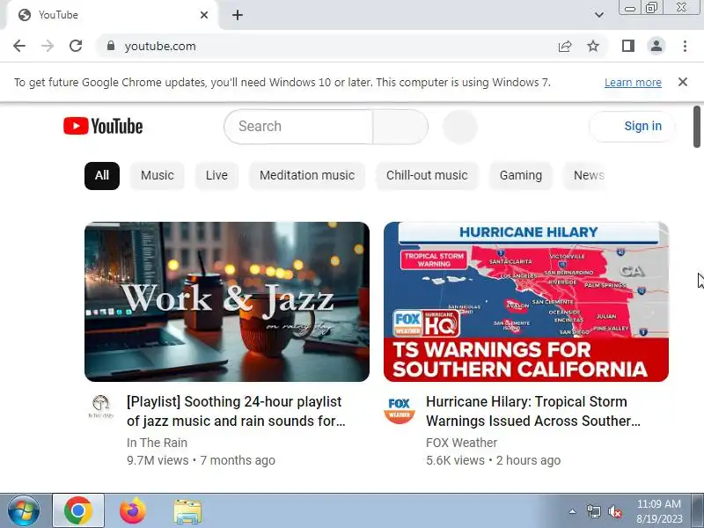Click the round voice search button

[x=459, y=127]
